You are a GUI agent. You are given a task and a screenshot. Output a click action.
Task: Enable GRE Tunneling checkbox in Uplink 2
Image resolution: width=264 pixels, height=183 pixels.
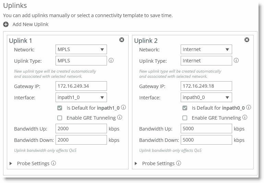click(185, 118)
